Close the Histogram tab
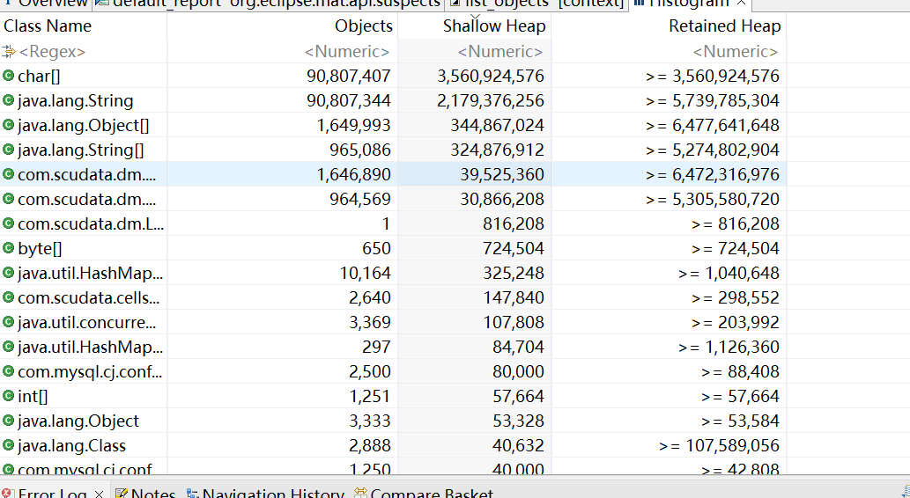 (x=742, y=4)
